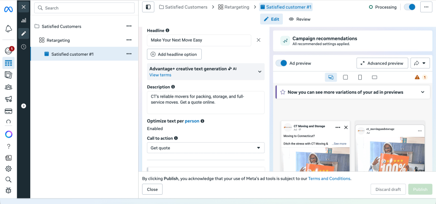Switch to the Review tab
The width and height of the screenshot is (436, 204).
coord(299,19)
